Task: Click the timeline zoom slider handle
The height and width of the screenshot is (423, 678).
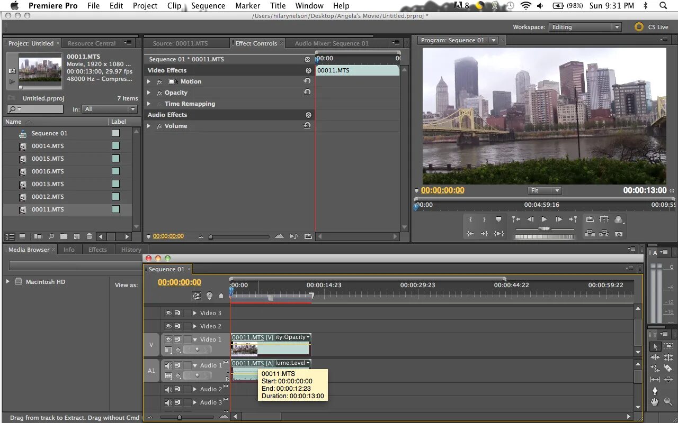Action: point(180,417)
